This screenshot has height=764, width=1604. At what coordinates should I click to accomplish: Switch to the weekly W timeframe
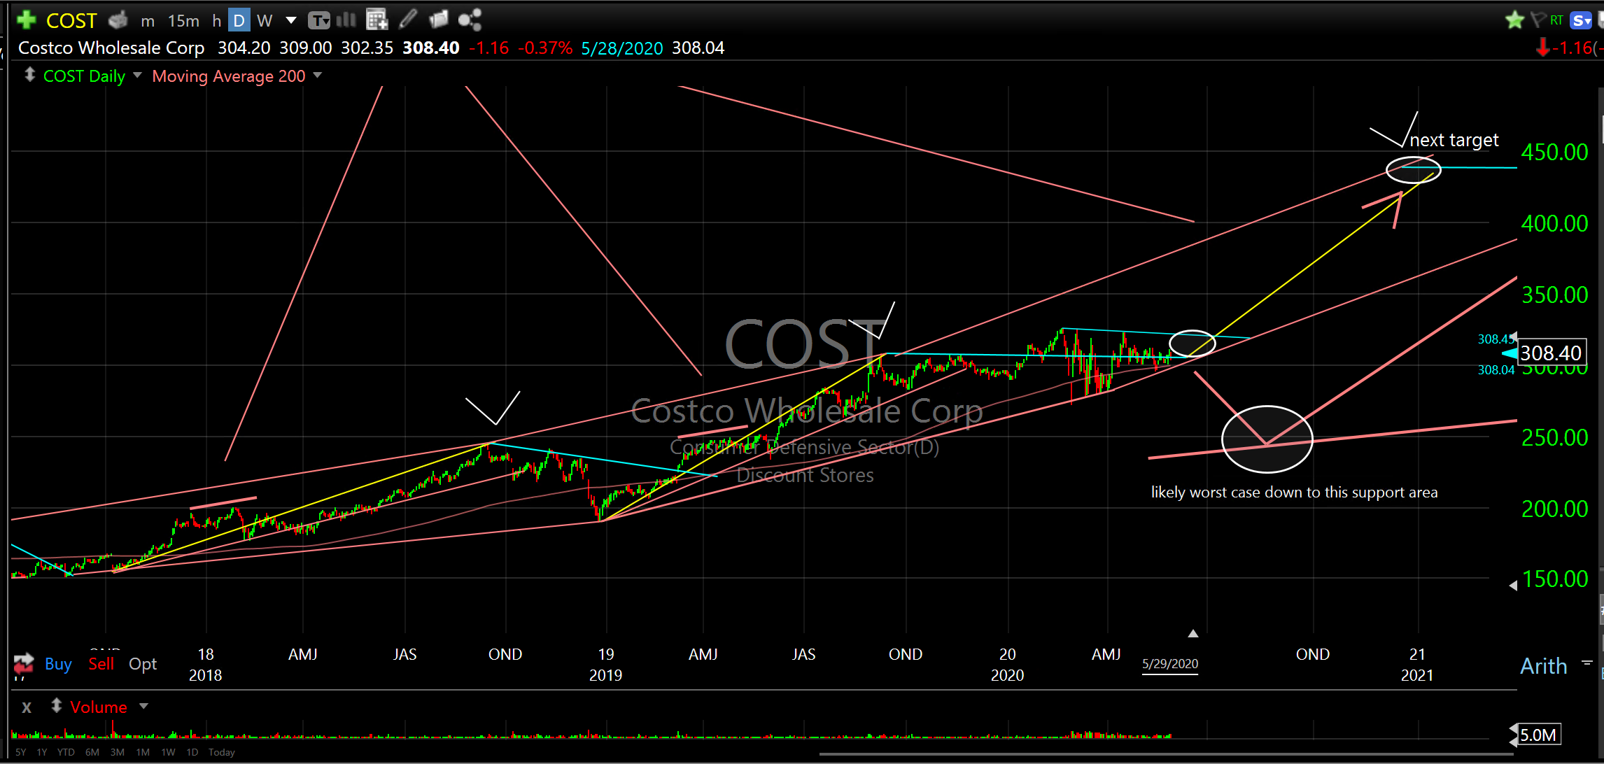click(264, 20)
